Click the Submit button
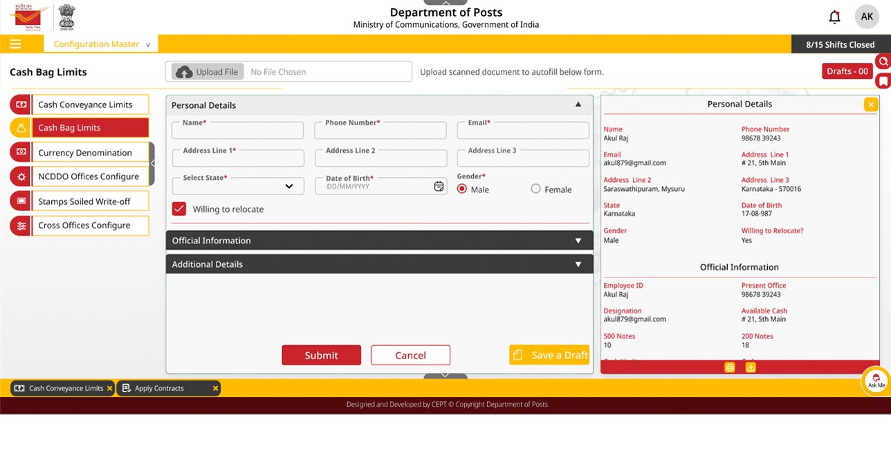Image resolution: width=891 pixels, height=449 pixels. [x=321, y=355]
